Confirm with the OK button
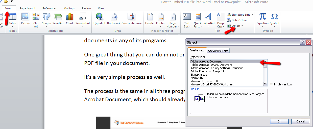This screenshot has height=129, width=313. pos(279,121)
